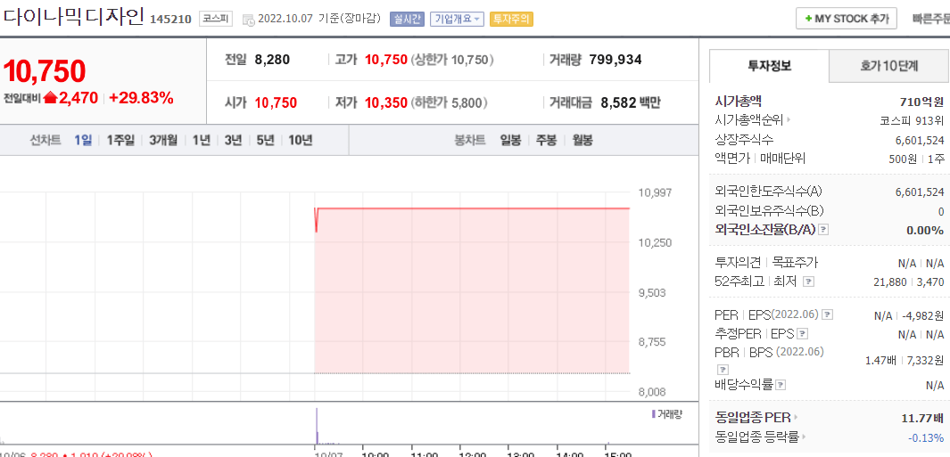Image resolution: width=950 pixels, height=457 pixels.
Task: Switch to the 투자정보 tab
Action: coord(769,66)
